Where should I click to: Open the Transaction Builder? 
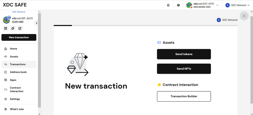point(184,96)
